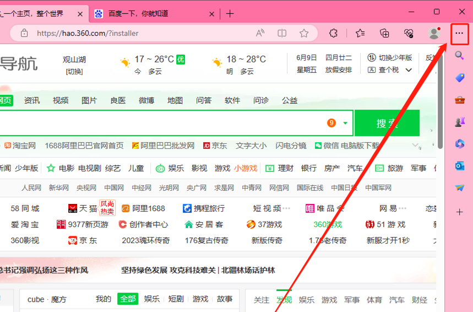This screenshot has height=312, width=473.
Task: Open the sidebar Tools briefcase icon
Action: [459, 100]
